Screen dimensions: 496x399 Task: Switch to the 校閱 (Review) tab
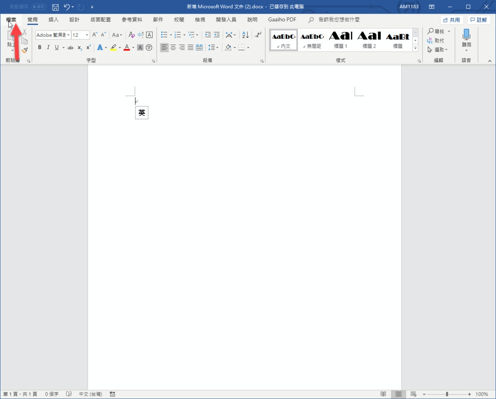click(x=179, y=20)
